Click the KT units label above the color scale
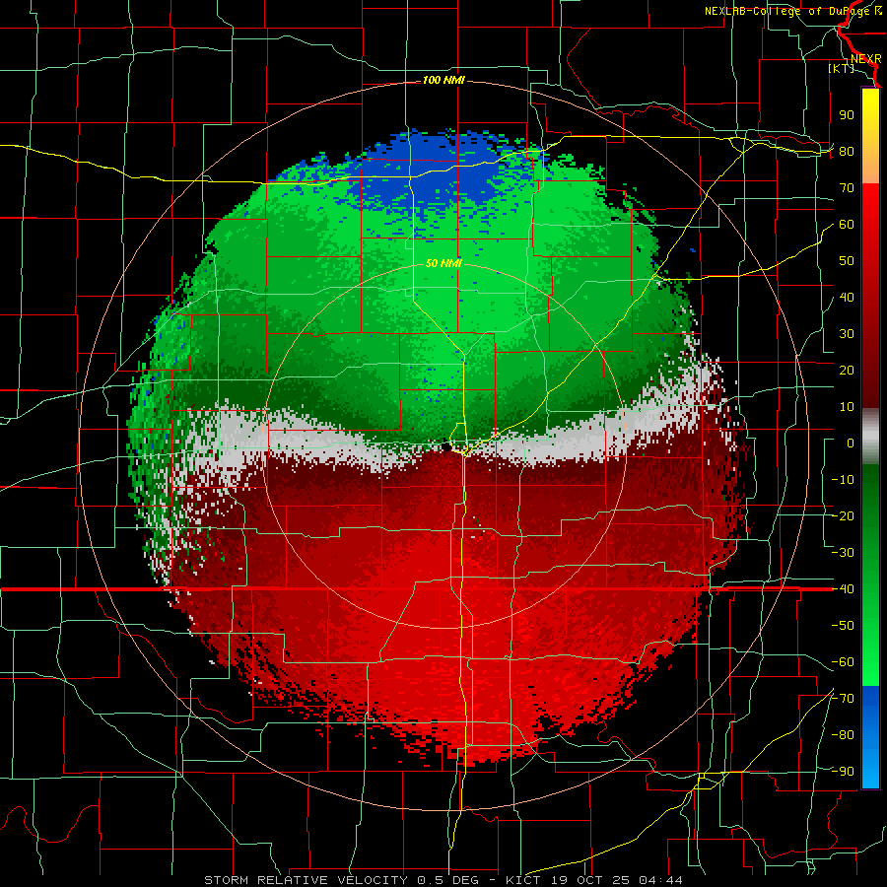The width and height of the screenshot is (887, 887). 842,68
